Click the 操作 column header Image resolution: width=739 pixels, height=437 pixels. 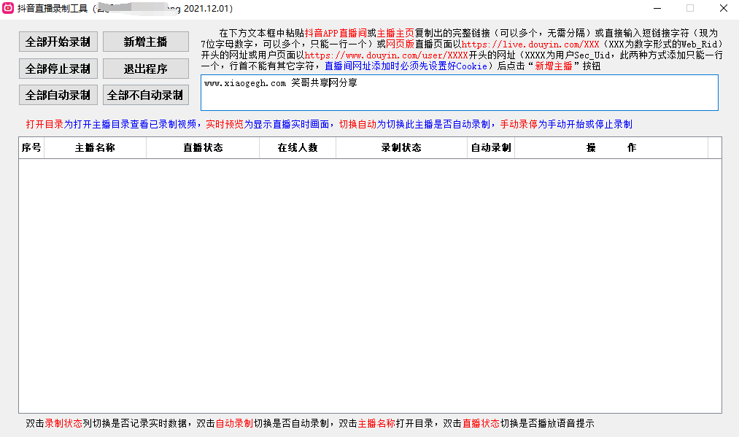611,148
